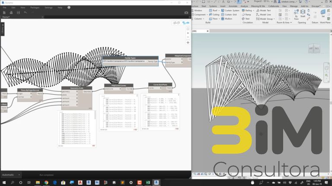Open the Column tool dropdown in Revit
This screenshot has width=332, height=186.
[204, 19]
